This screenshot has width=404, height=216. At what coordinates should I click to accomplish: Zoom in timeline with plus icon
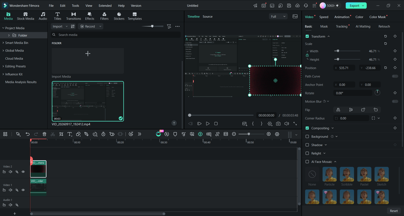pyautogui.click(x=269, y=134)
